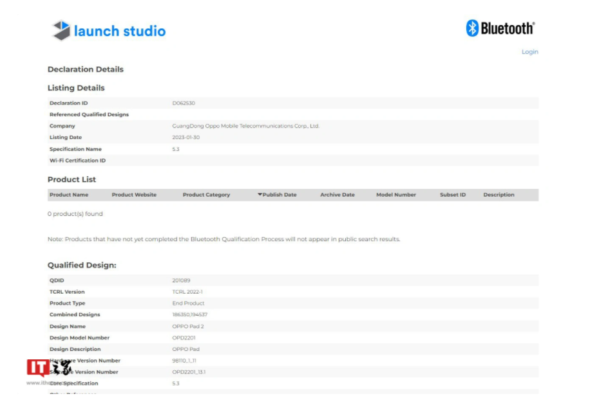Viewport: 597px width, 403px height.
Task: Click the Company label
Action: click(62, 126)
